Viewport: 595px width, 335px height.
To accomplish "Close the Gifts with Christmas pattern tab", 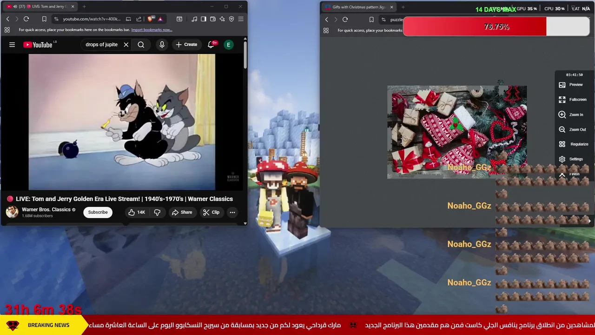I will 391,7.
